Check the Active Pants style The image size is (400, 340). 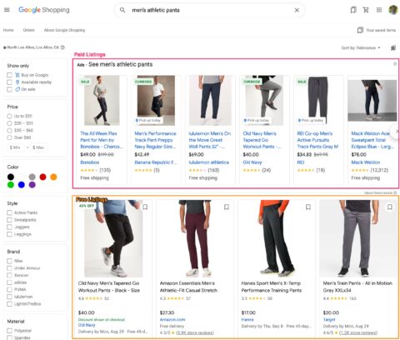click(x=9, y=212)
